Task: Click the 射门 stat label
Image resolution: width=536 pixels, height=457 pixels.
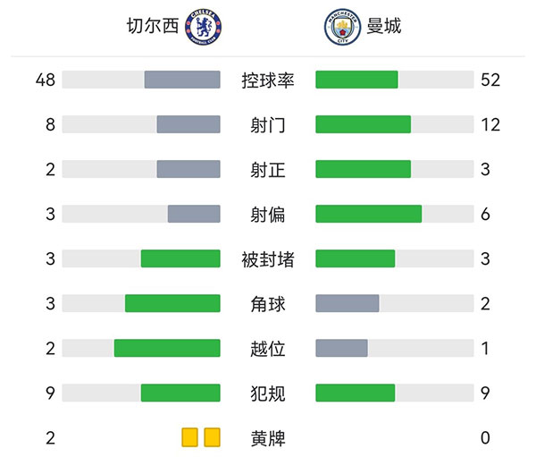Action: point(268,124)
